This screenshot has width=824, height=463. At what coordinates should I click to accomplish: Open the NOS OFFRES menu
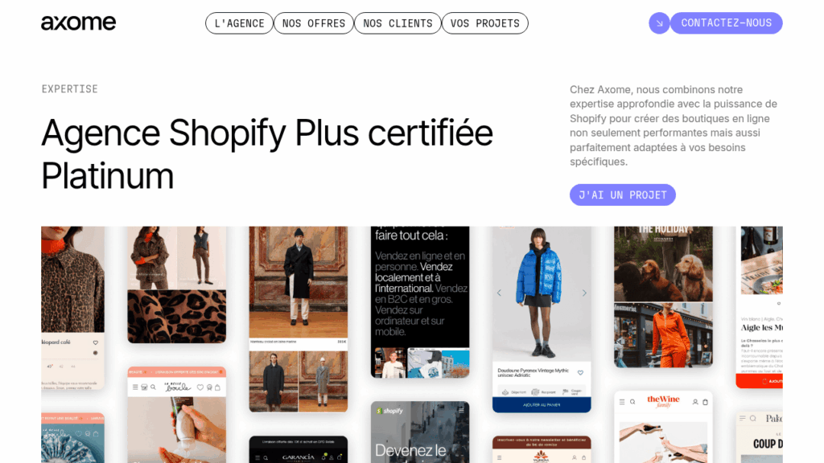click(314, 23)
